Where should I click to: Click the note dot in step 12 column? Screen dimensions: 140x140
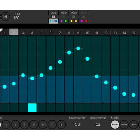tap(106, 83)
